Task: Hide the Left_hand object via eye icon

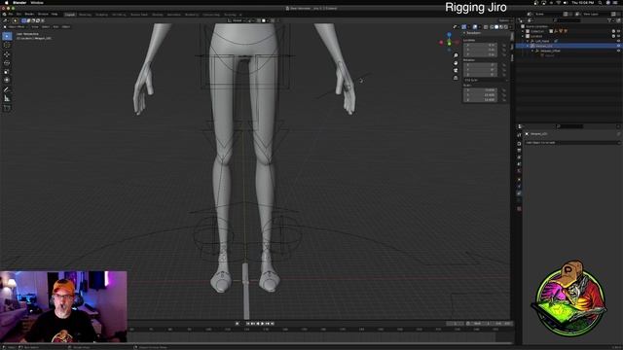Action: tap(618, 41)
